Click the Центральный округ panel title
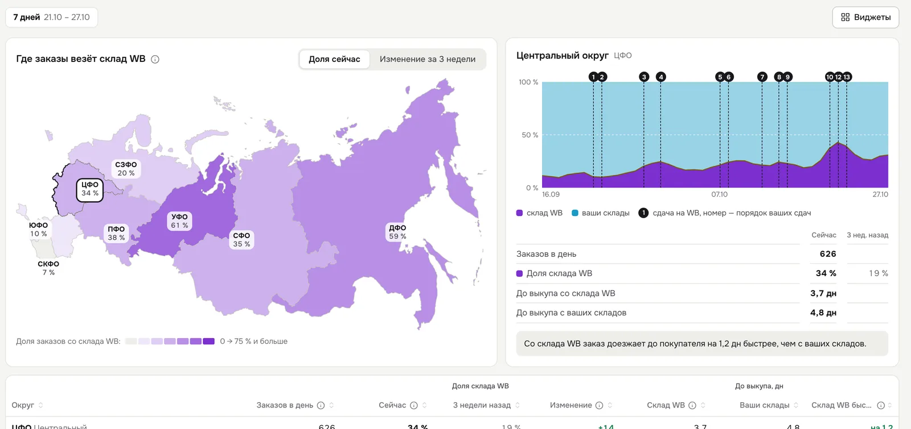This screenshot has width=911, height=429. (x=563, y=55)
